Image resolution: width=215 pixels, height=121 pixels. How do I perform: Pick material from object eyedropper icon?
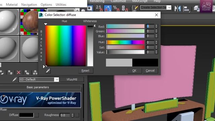[x=14, y=79]
